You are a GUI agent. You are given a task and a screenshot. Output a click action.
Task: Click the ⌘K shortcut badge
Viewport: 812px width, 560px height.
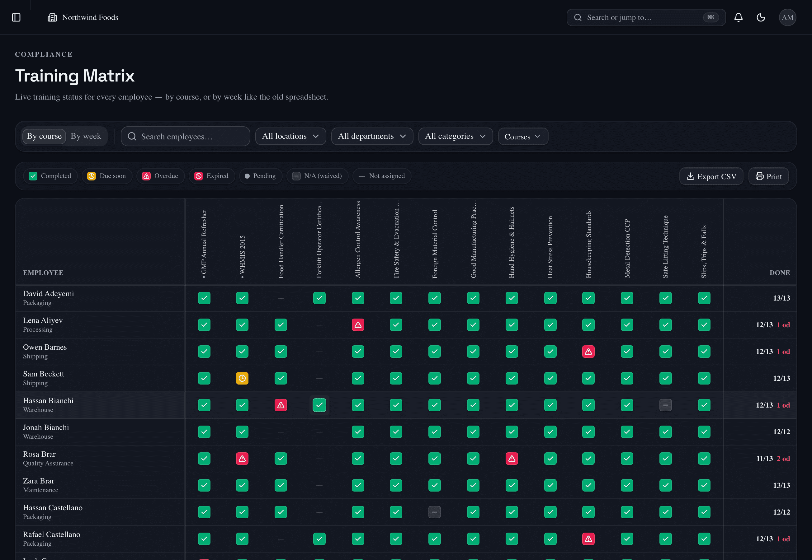click(x=710, y=17)
